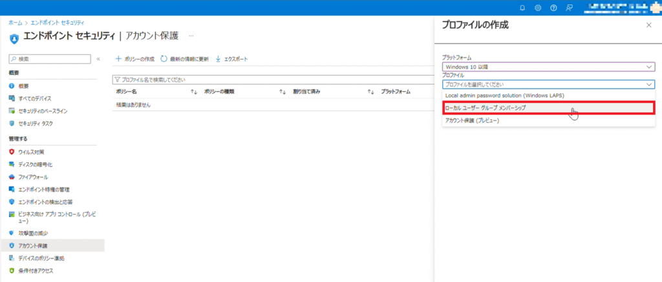Click the プロファイル名で検索してください filter field
Image resolution: width=662 pixels, height=282 pixels.
[x=273, y=80]
